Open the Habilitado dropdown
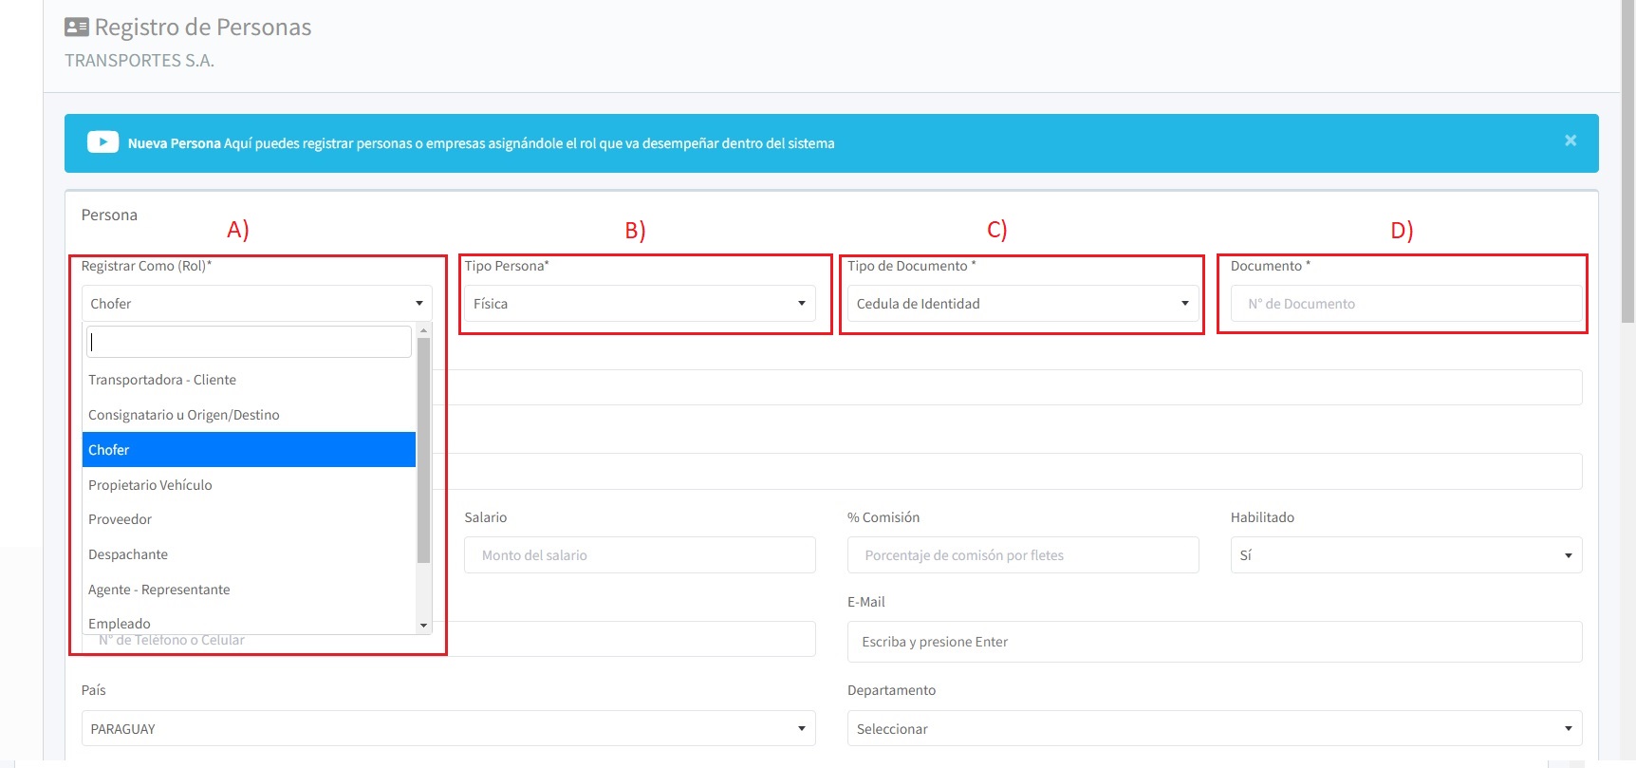 click(x=1405, y=555)
